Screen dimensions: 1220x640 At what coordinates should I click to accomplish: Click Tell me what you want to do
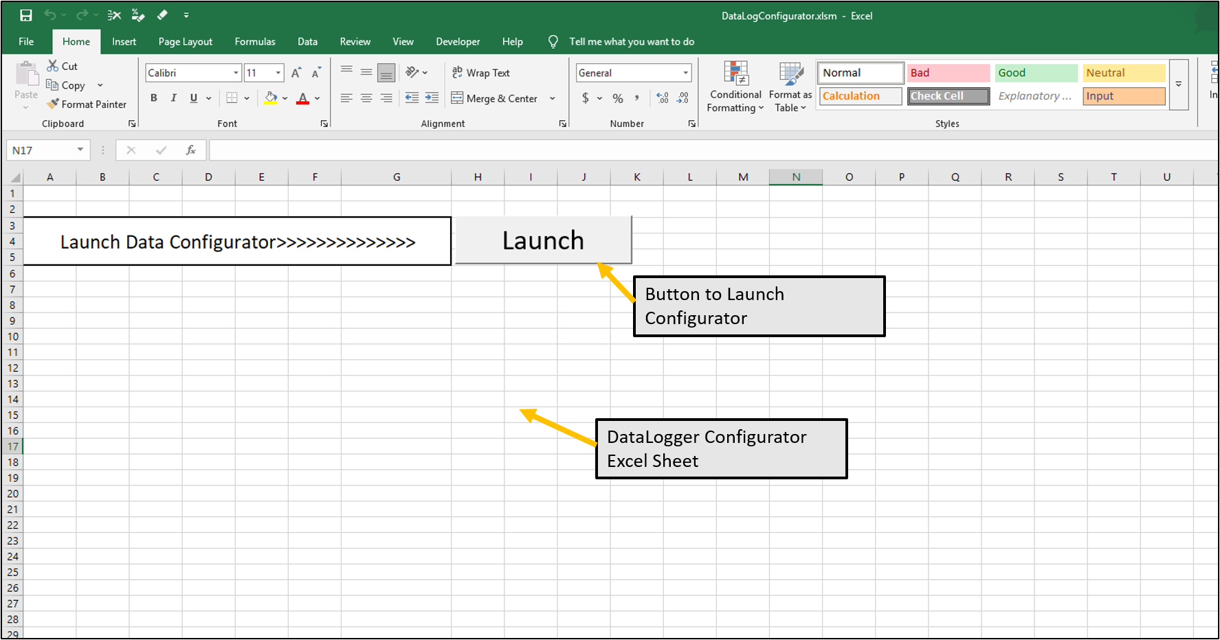(632, 42)
